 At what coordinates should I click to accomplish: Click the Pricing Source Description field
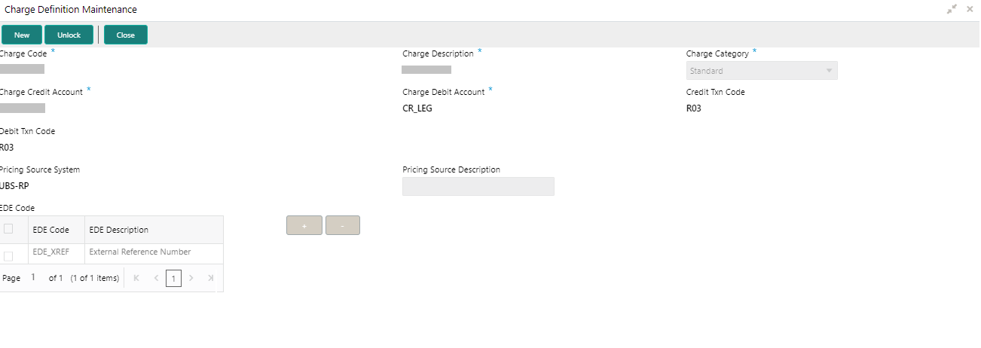[x=478, y=187]
